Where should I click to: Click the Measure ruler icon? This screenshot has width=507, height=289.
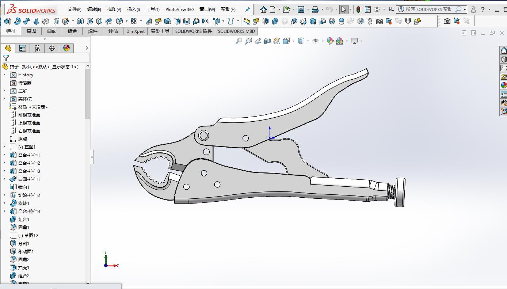tap(247, 21)
